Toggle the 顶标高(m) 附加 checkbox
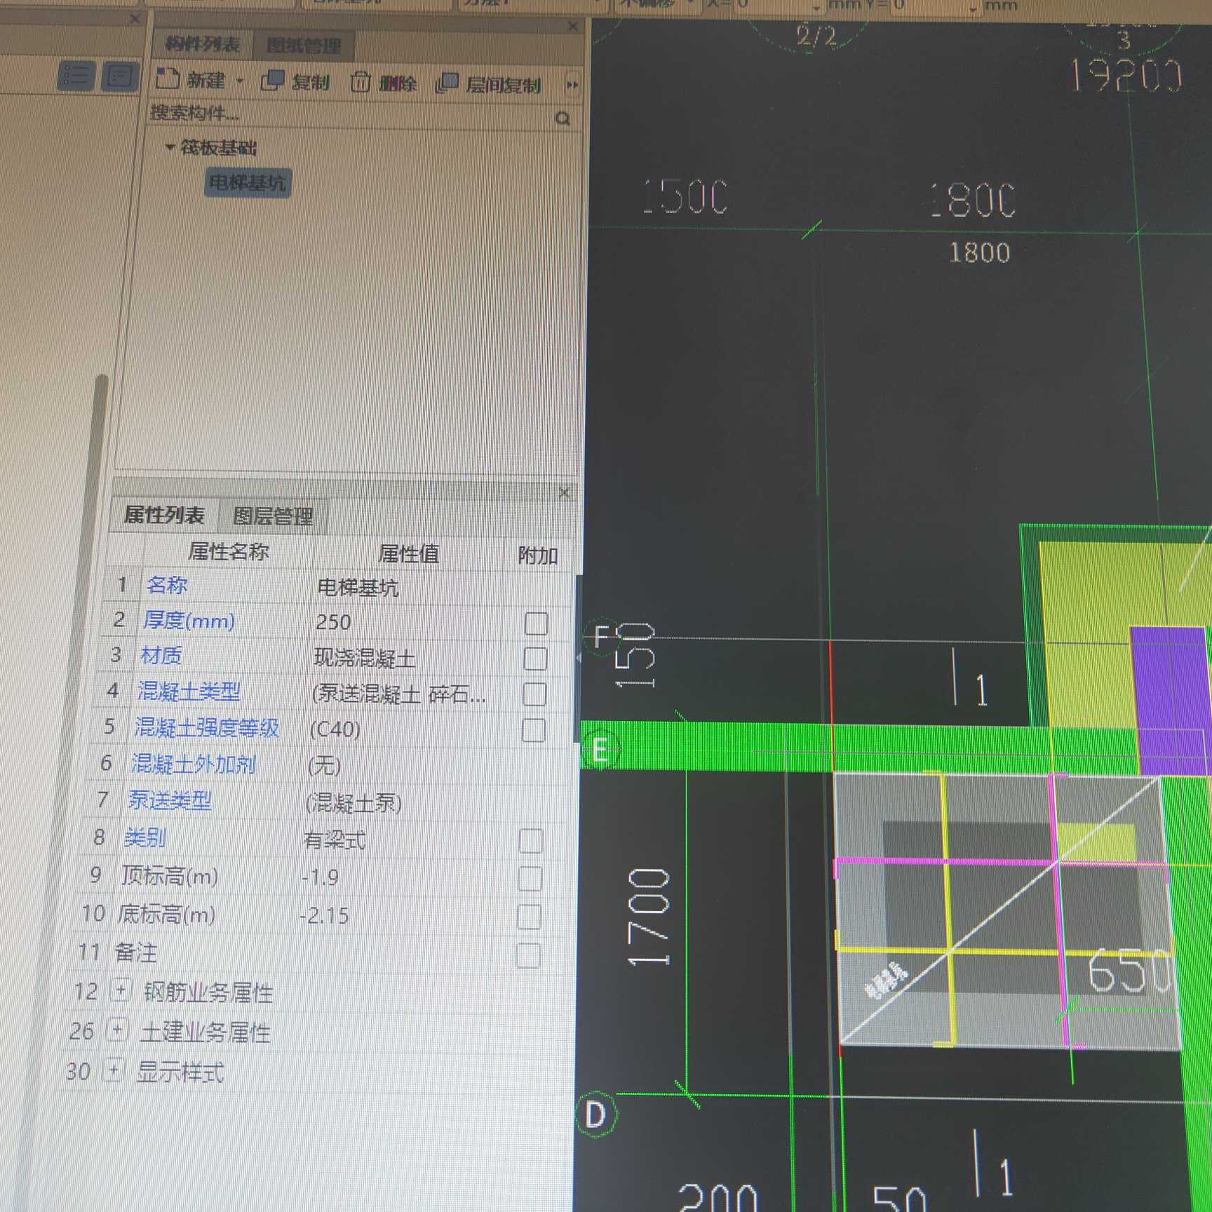 click(x=530, y=878)
